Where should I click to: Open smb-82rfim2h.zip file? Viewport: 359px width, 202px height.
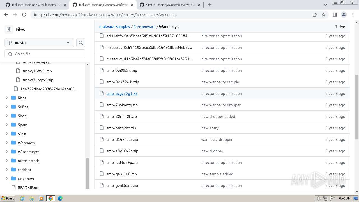pos(121,116)
